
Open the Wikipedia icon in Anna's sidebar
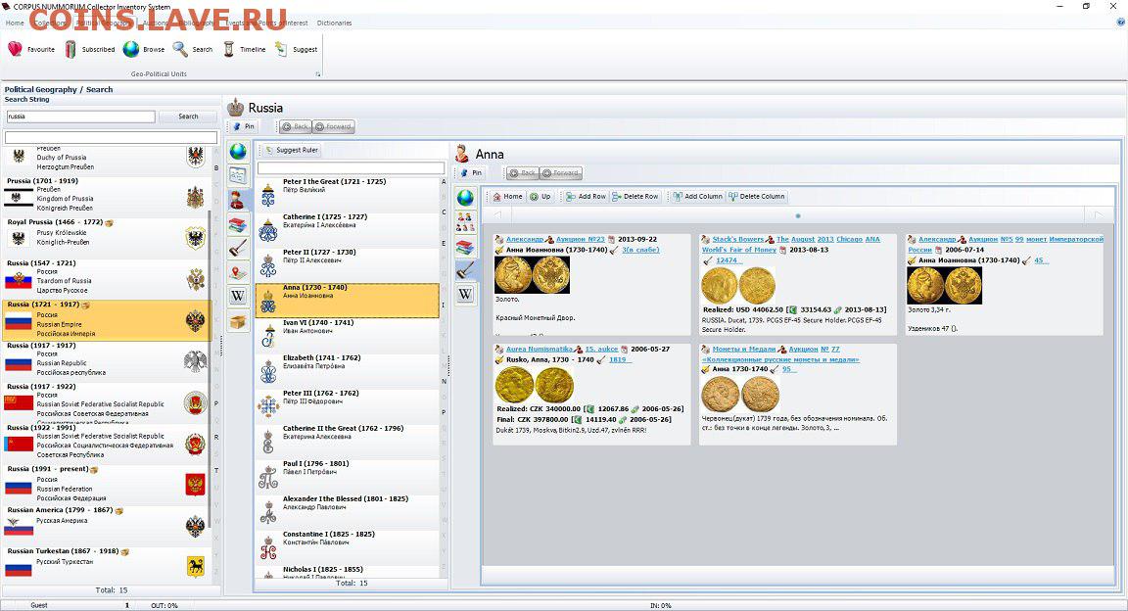tap(465, 295)
